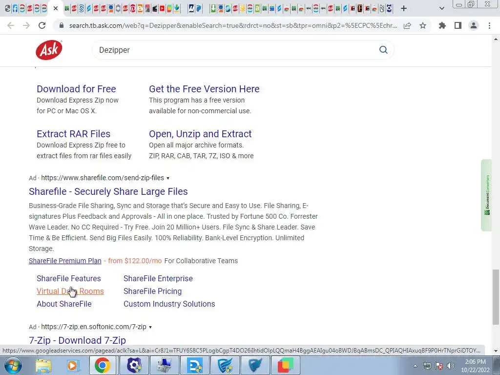Reload the current page
500x375 pixels.
42,25
